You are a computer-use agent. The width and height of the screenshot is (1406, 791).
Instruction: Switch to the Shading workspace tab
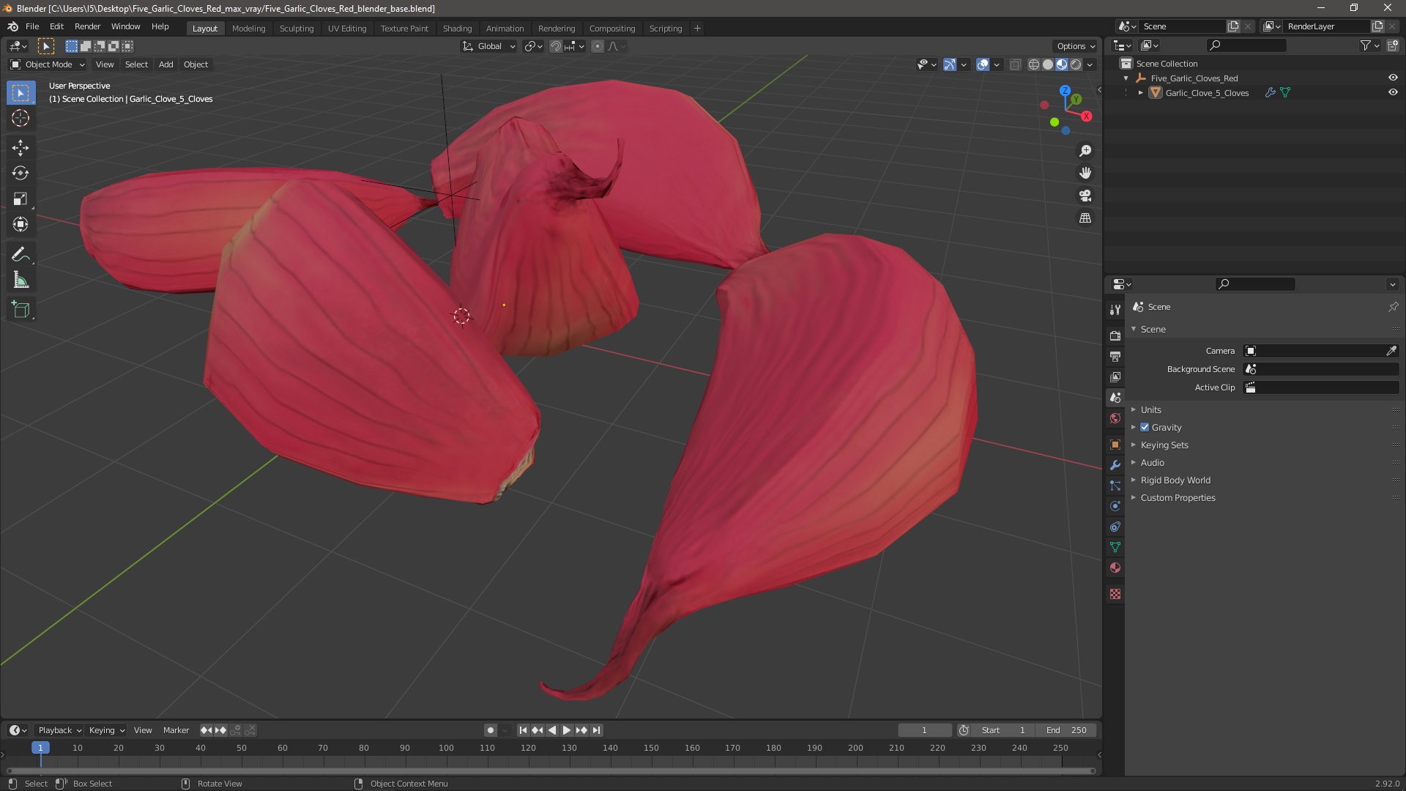pos(457,29)
